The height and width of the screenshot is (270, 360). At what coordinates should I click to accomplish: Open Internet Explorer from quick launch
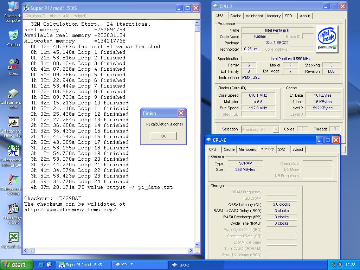coord(41,265)
